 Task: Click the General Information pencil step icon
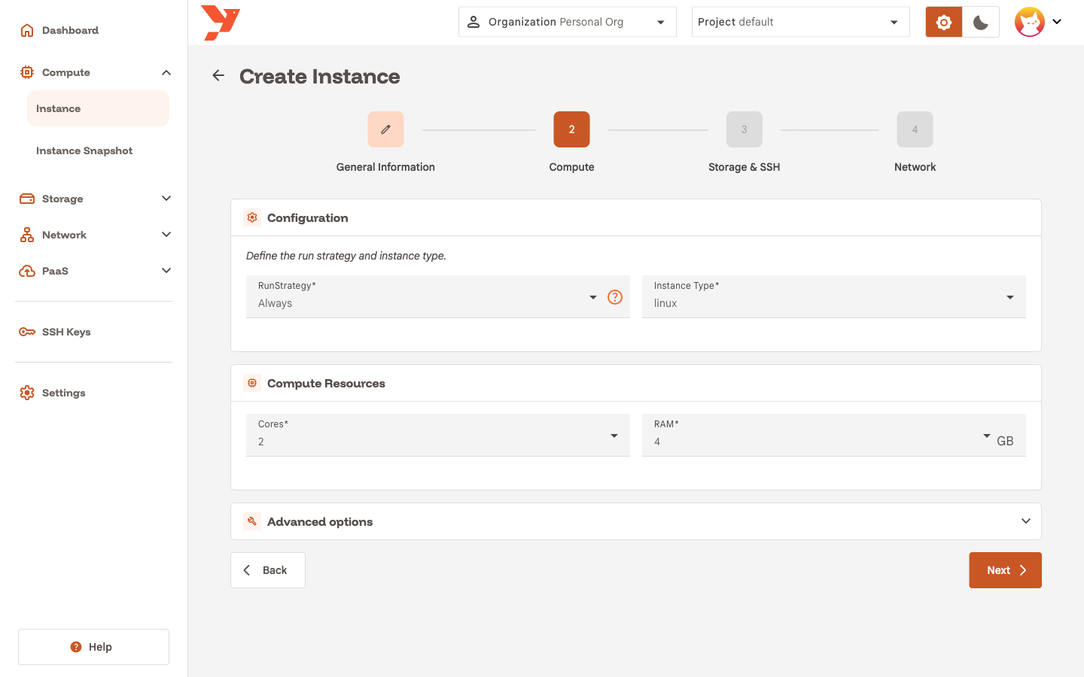385,129
